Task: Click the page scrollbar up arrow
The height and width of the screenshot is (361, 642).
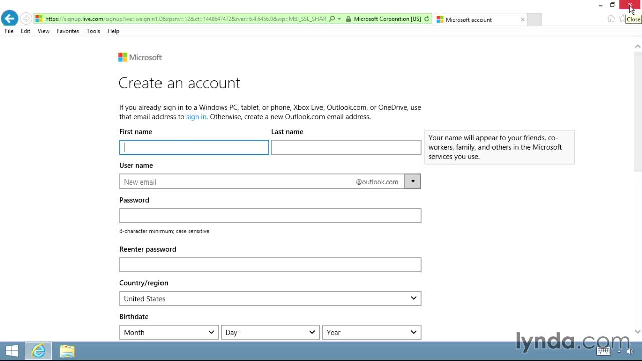Action: click(x=638, y=46)
